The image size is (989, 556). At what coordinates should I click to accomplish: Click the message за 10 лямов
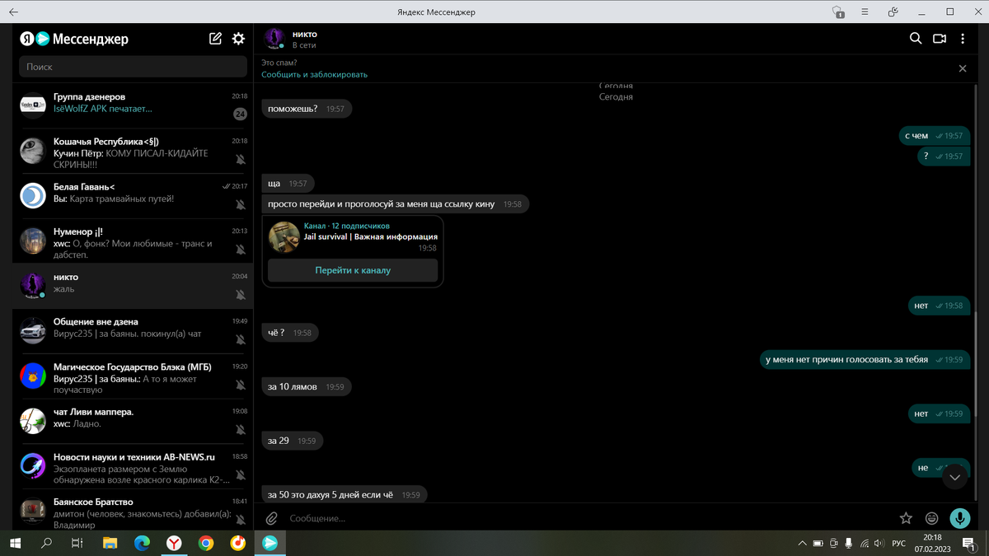coord(307,386)
